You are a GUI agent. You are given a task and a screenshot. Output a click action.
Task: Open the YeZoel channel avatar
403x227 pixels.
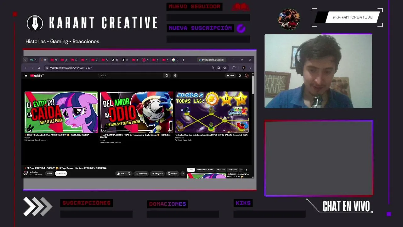26,173
